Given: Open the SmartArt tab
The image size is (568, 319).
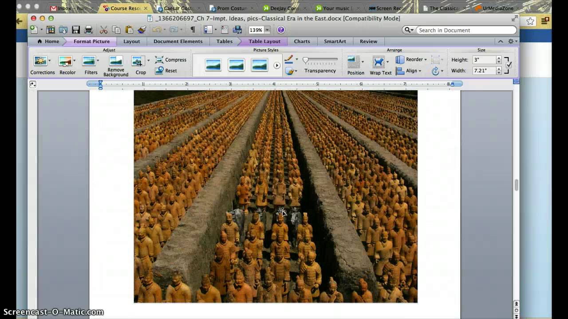Looking at the screenshot, I should point(335,41).
